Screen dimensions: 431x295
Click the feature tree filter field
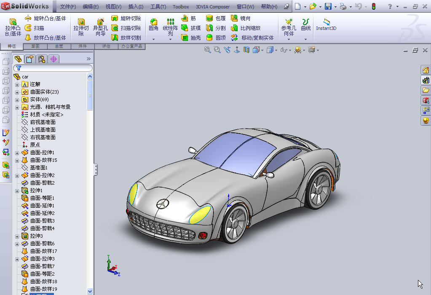(53, 68)
